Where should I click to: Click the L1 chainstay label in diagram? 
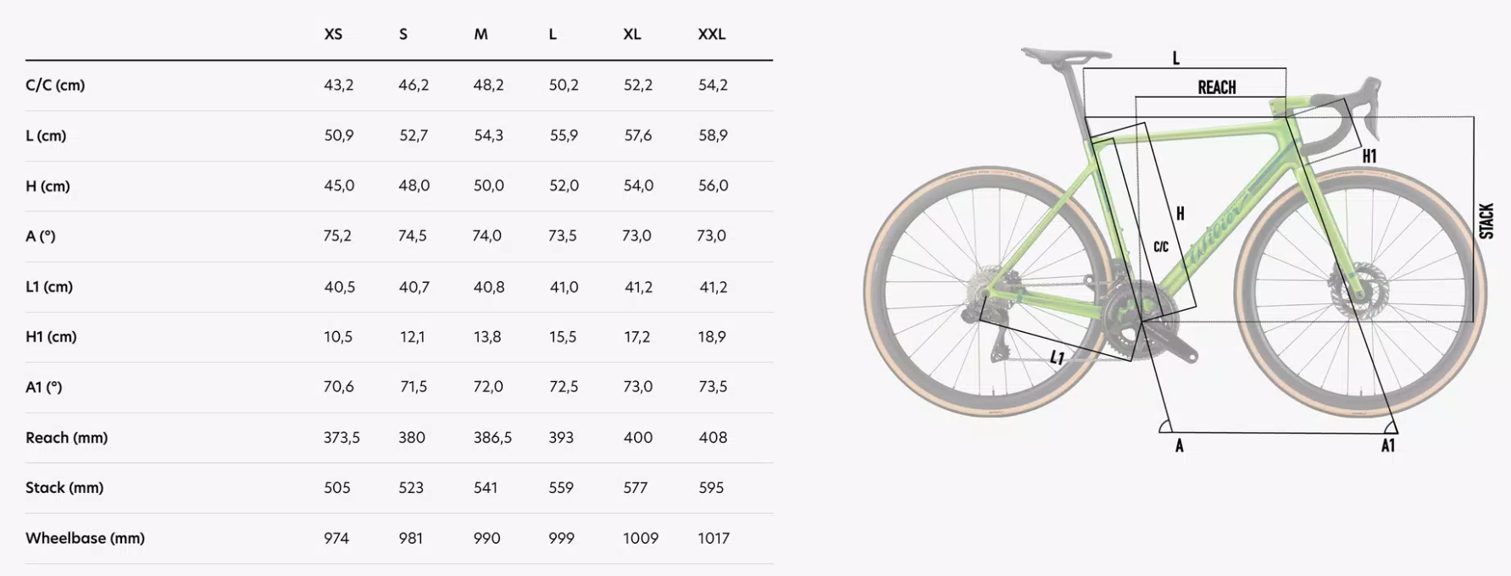1057,357
